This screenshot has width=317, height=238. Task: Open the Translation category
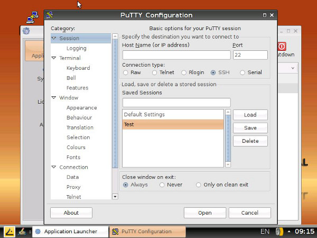click(80, 127)
